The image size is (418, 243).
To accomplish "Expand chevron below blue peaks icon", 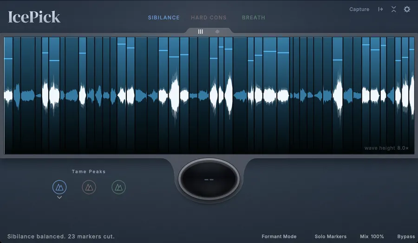I will (x=59, y=198).
